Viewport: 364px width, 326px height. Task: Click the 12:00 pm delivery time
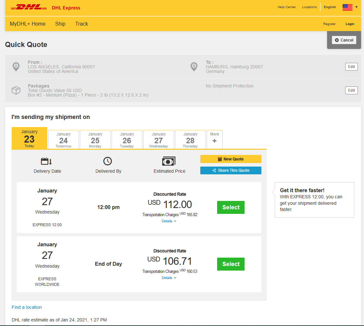click(108, 207)
